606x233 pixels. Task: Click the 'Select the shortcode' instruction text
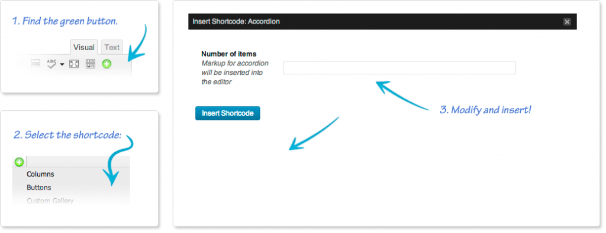pos(67,135)
